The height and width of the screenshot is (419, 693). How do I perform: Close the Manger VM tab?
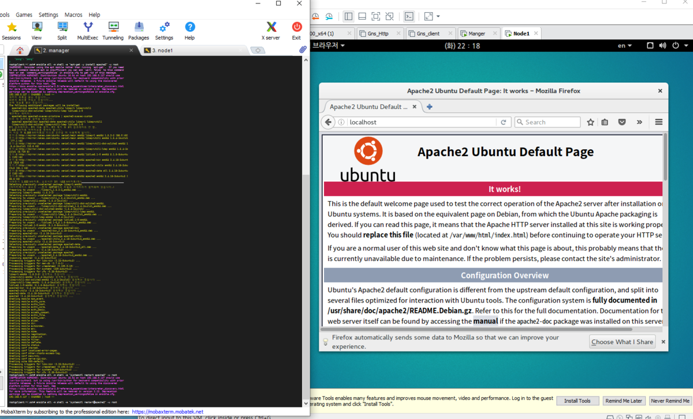point(495,33)
